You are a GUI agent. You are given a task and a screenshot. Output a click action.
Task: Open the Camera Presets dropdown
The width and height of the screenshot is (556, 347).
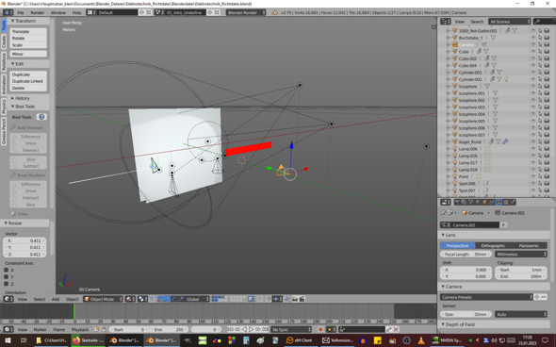(486, 297)
